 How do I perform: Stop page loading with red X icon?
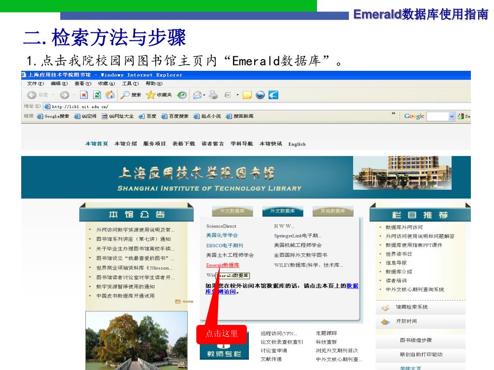point(84,95)
